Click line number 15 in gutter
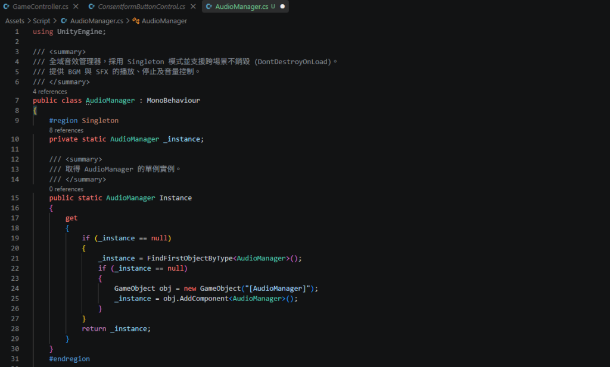The height and width of the screenshot is (367, 610). [x=15, y=198]
